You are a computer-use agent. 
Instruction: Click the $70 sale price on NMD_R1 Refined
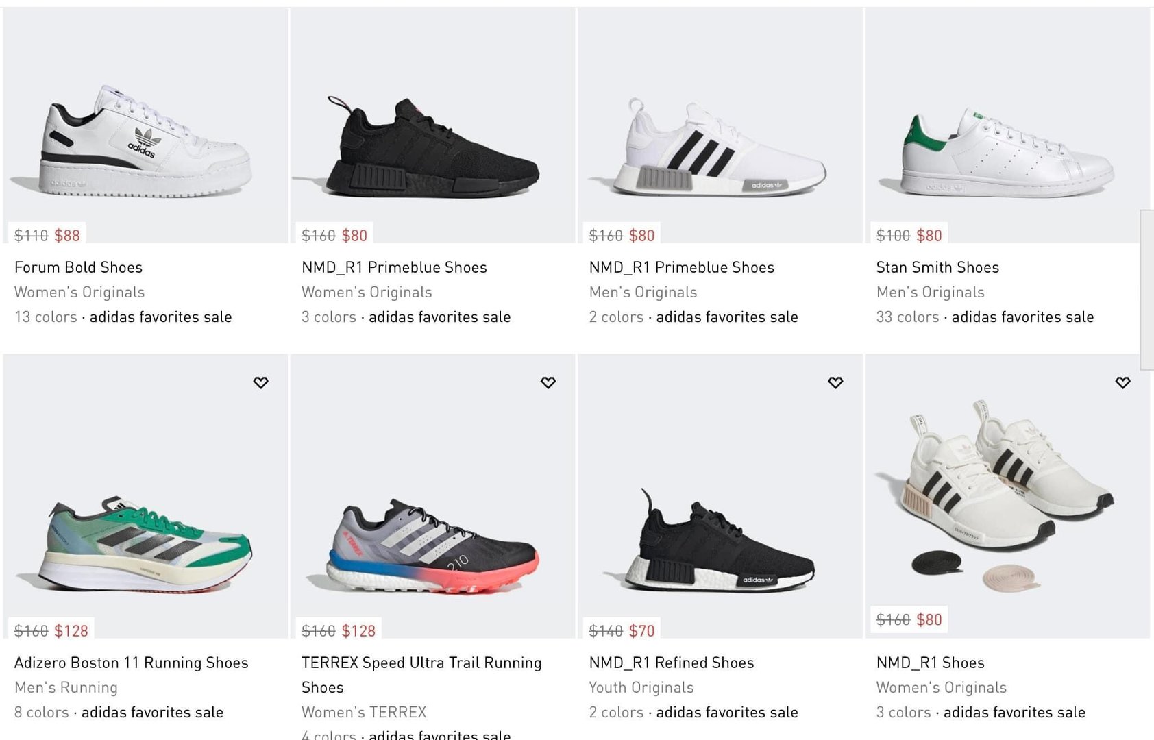point(642,630)
